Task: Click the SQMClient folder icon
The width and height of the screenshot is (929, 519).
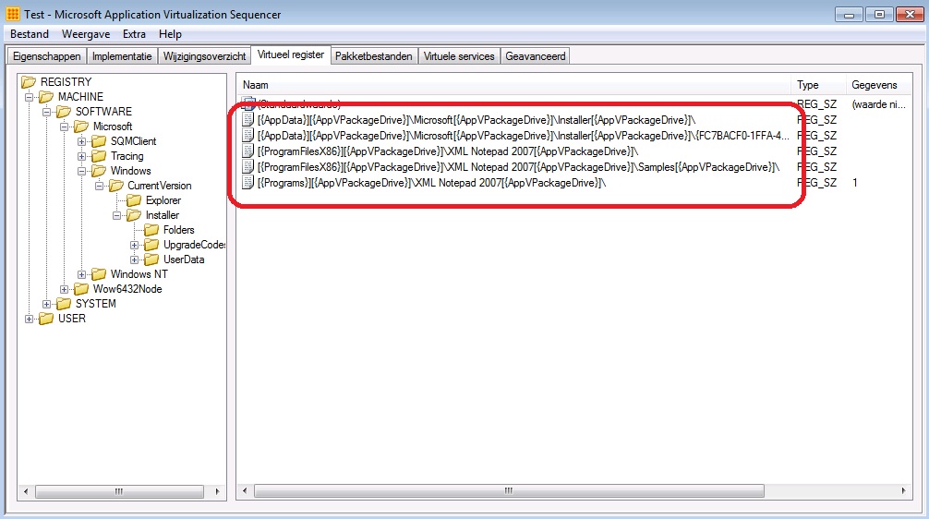Action: pos(100,141)
